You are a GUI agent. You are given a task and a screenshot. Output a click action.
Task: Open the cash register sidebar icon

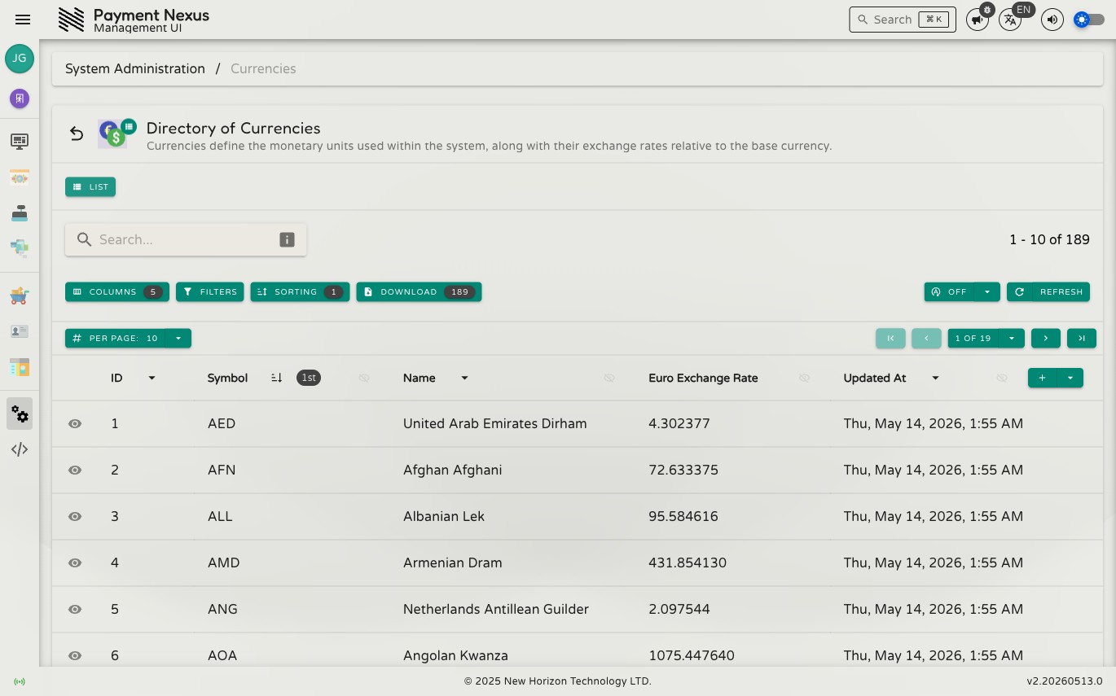pyautogui.click(x=20, y=212)
